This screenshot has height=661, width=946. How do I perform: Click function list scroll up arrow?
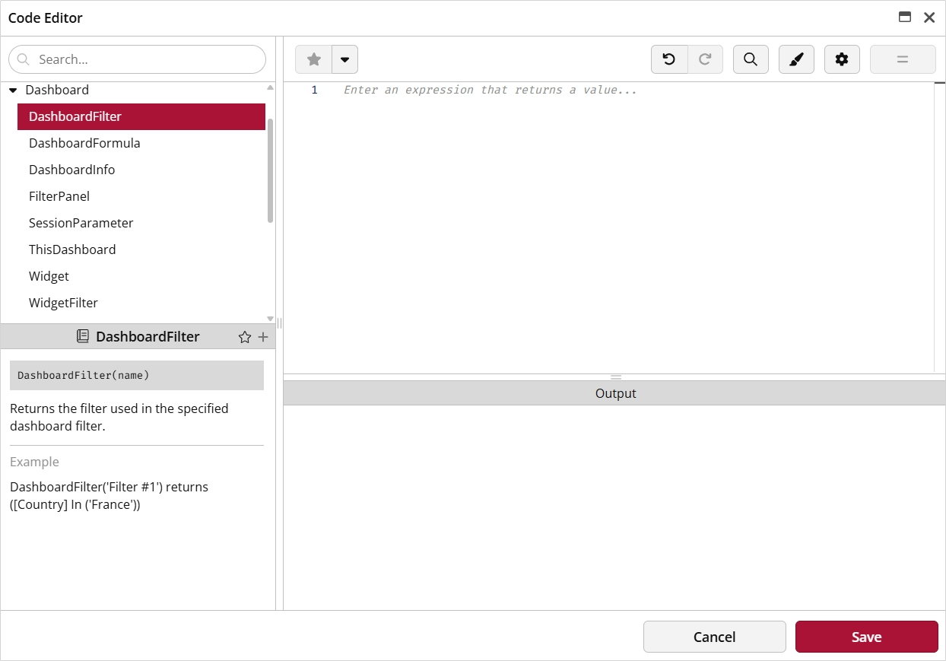[x=270, y=87]
